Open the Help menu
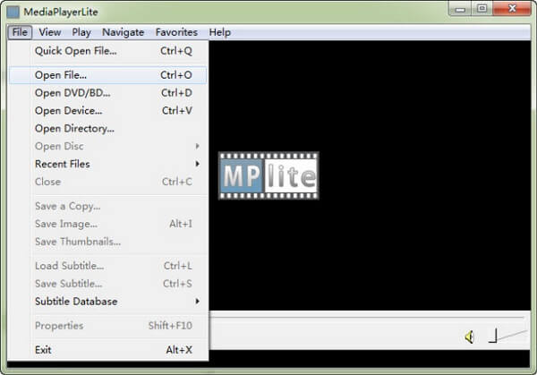This screenshot has height=375, width=537. click(x=219, y=32)
